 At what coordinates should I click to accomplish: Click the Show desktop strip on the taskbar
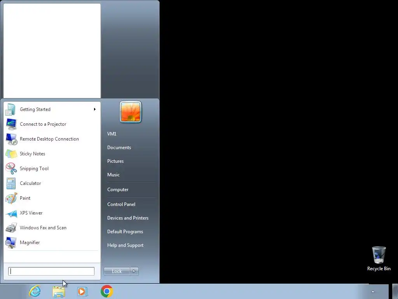395,292
